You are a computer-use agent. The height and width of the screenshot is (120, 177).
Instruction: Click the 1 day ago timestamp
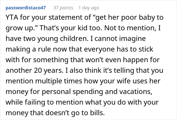(x=89, y=8)
